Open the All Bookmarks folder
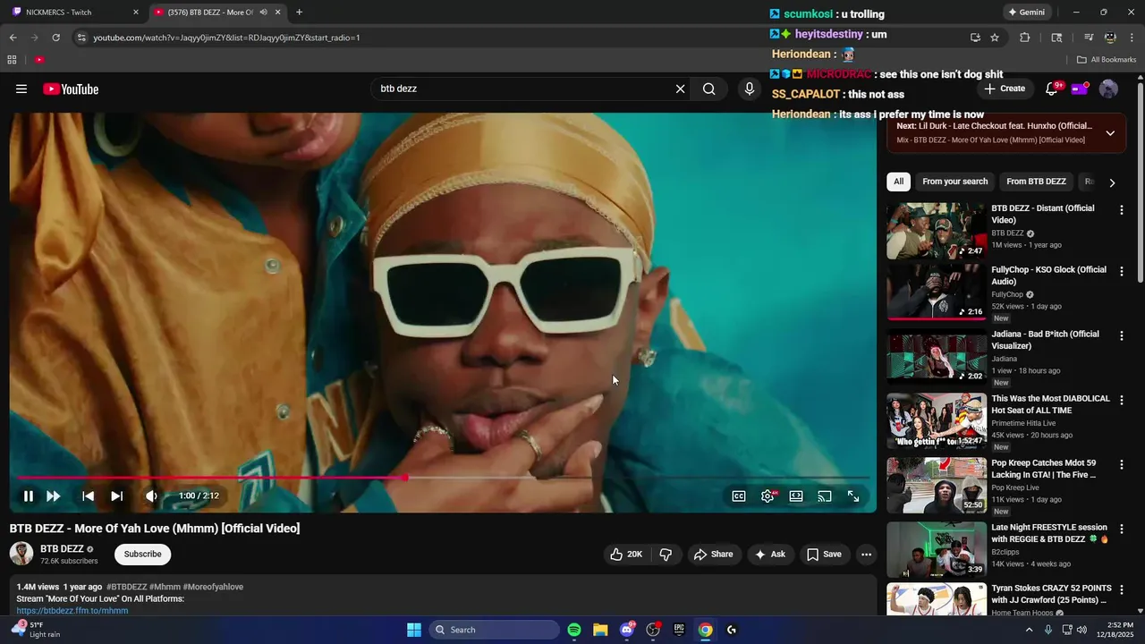Image resolution: width=1145 pixels, height=644 pixels. pyautogui.click(x=1107, y=60)
